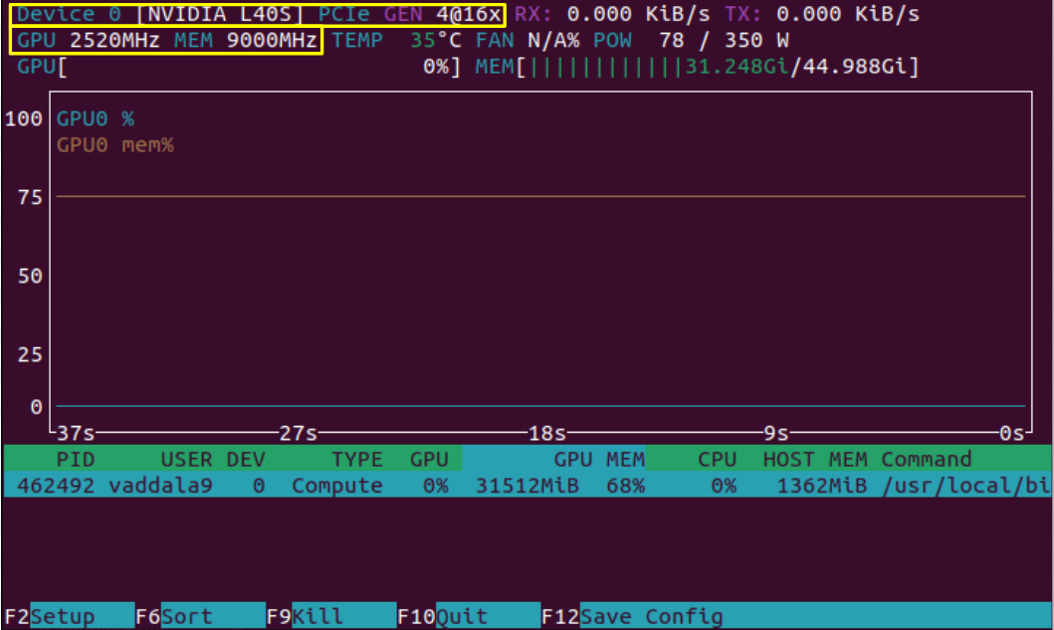Click the GPU0 % legend label
1054x630 pixels.
(95, 118)
